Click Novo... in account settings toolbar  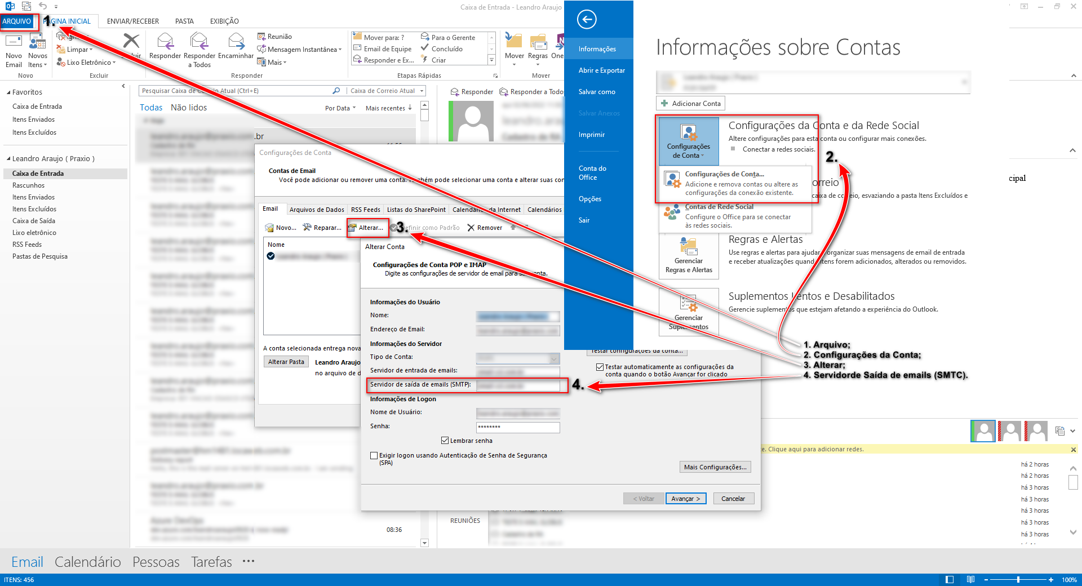click(x=281, y=228)
